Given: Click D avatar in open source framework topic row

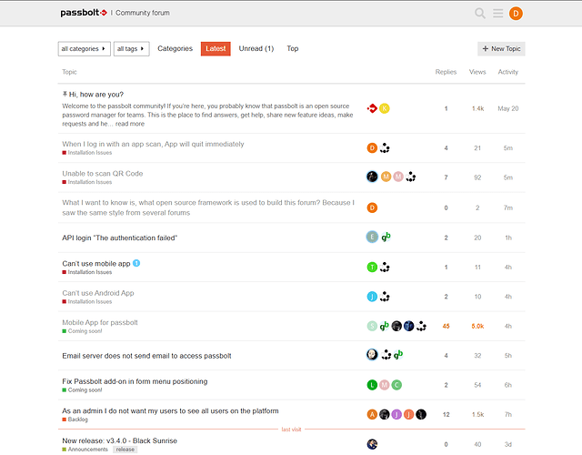Looking at the screenshot, I should click(372, 207).
